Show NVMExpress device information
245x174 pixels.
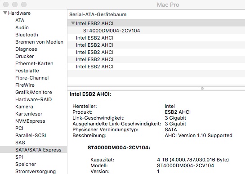click(30, 121)
